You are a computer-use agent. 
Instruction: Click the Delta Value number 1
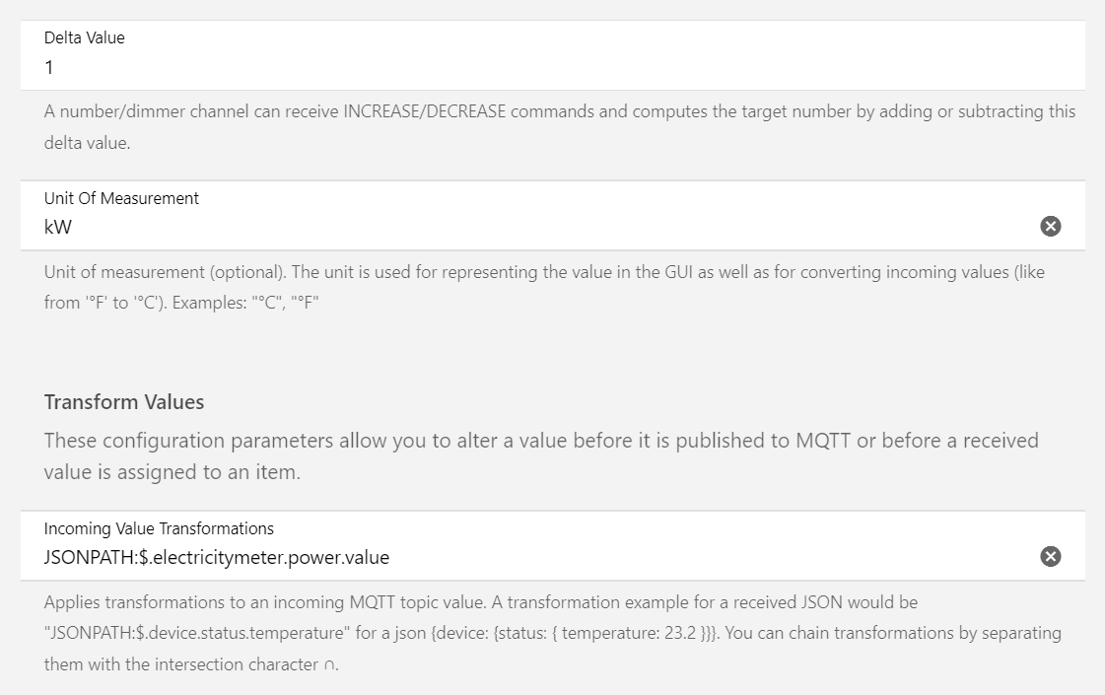point(49,68)
